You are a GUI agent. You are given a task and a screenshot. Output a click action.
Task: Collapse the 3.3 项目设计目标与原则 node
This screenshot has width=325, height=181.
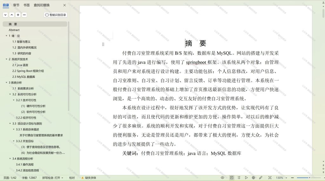[10, 124]
